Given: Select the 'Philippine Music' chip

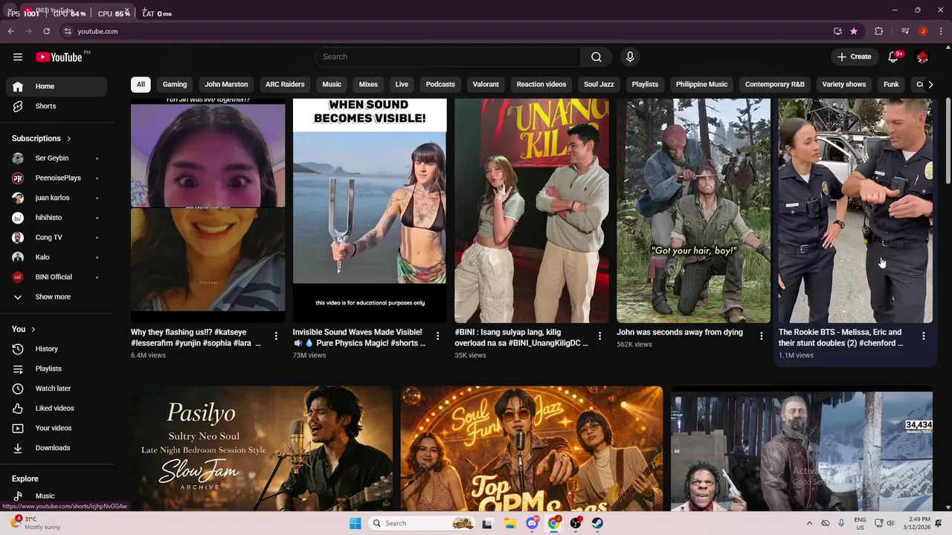Looking at the screenshot, I should click(701, 85).
